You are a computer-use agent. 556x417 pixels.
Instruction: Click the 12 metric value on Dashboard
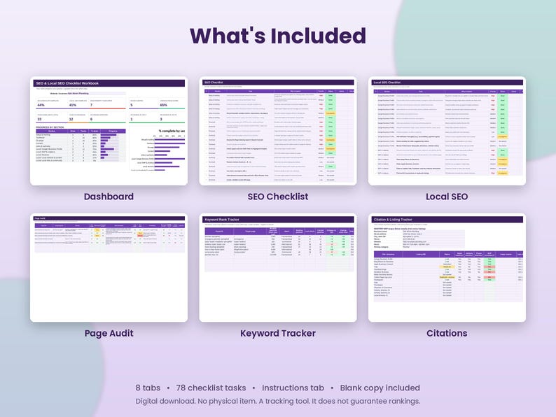pyautogui.click(x=71, y=120)
